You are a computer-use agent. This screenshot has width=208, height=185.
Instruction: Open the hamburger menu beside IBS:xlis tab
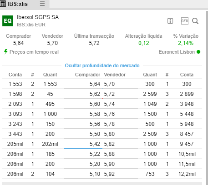point(42,4)
